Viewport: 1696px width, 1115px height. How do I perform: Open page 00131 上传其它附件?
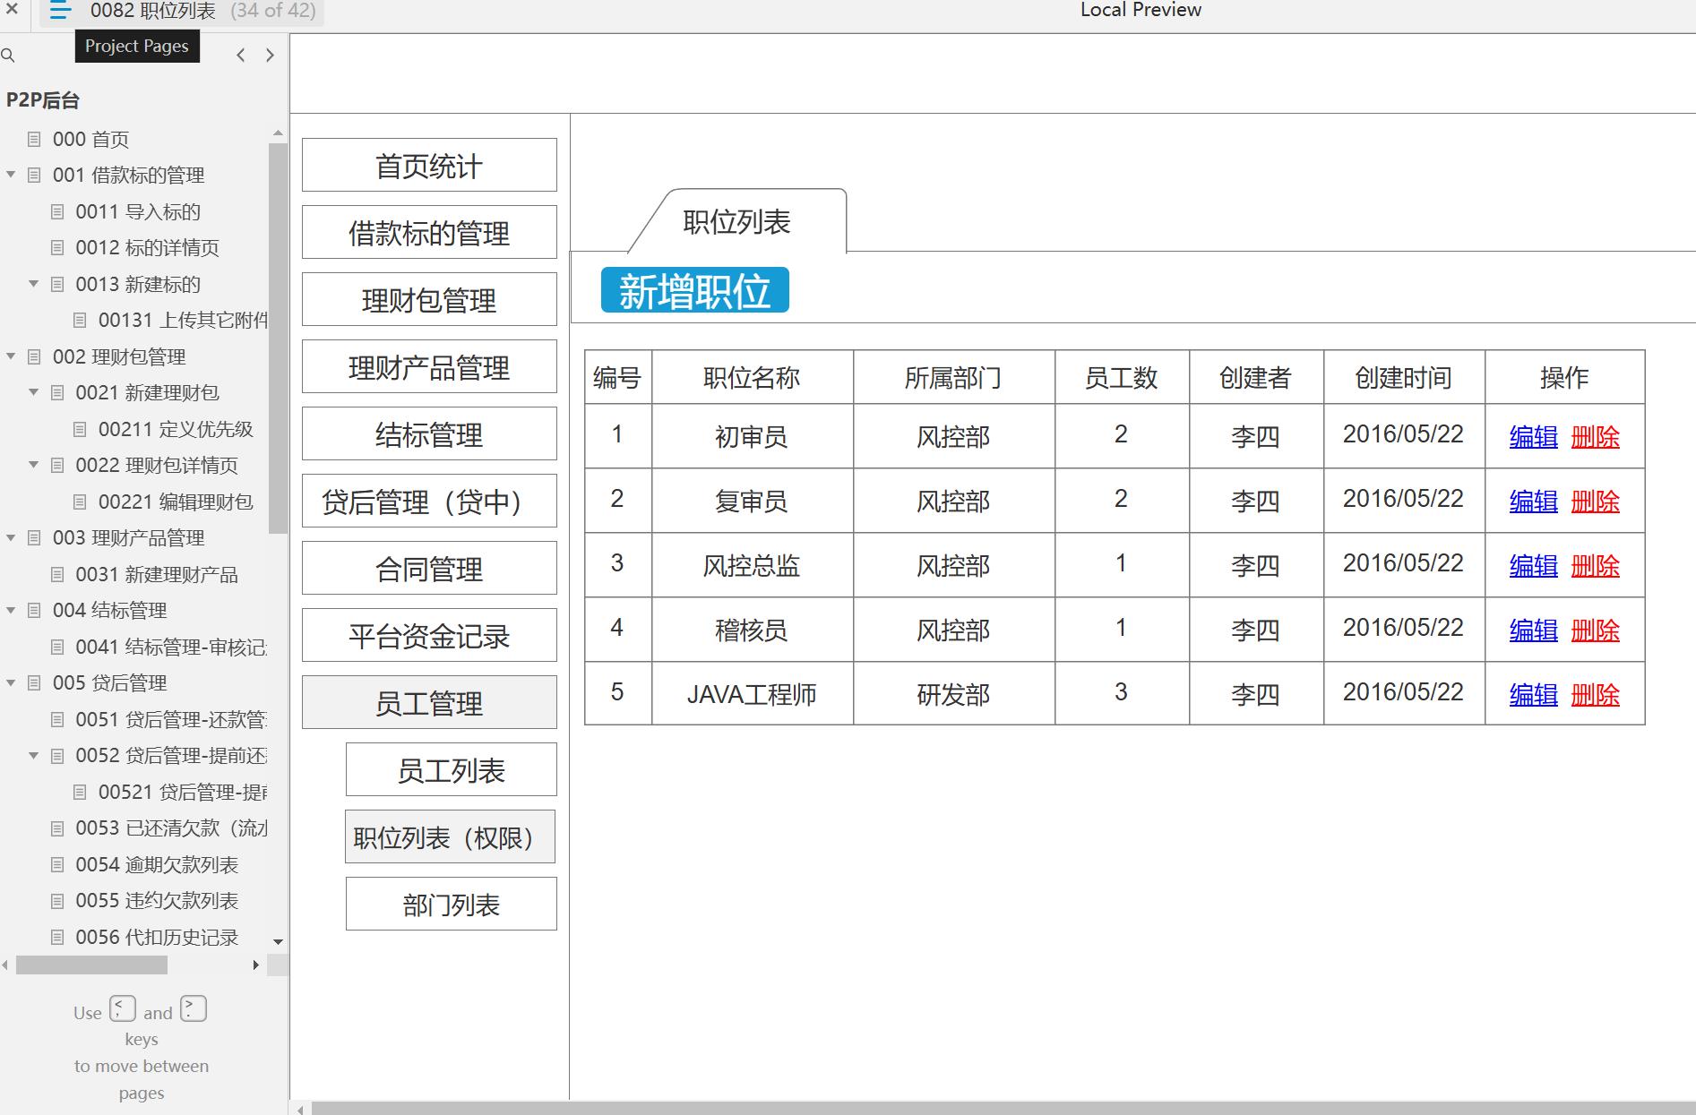(183, 321)
